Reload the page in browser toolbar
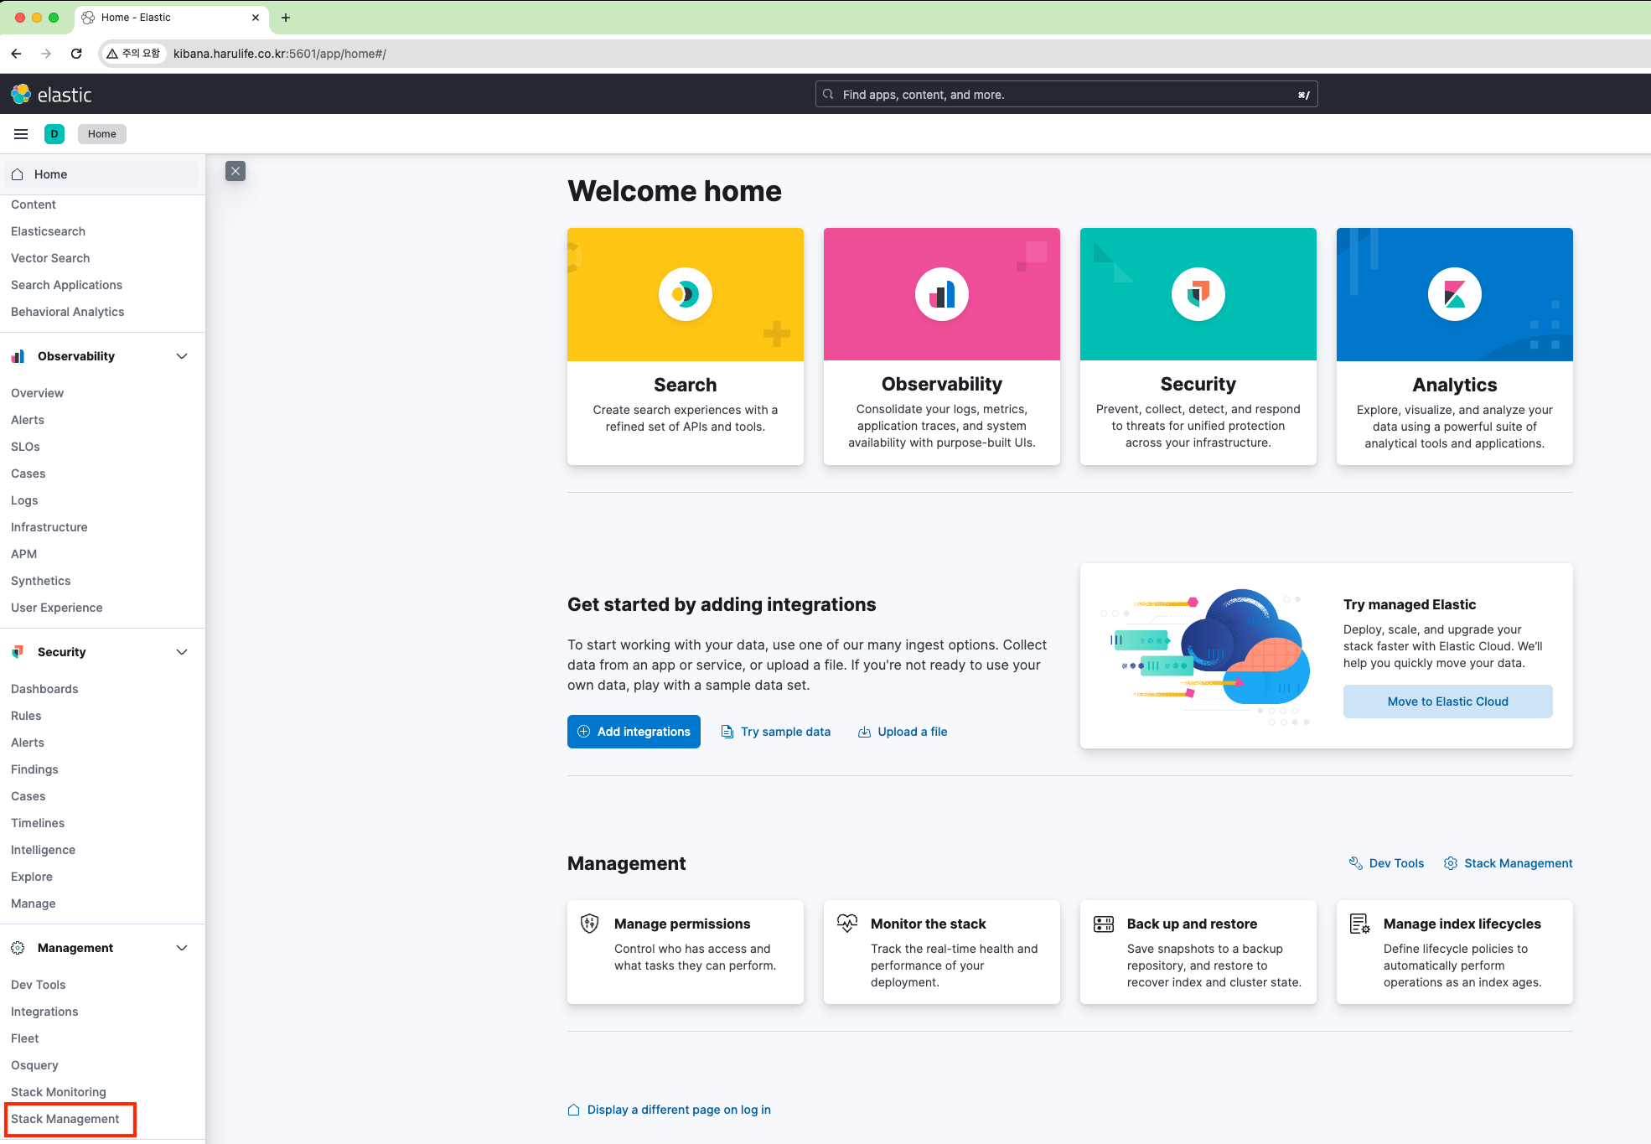 tap(76, 54)
